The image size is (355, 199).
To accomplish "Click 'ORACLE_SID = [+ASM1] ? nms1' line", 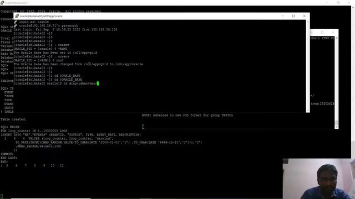I will pyautogui.click(x=38, y=60).
